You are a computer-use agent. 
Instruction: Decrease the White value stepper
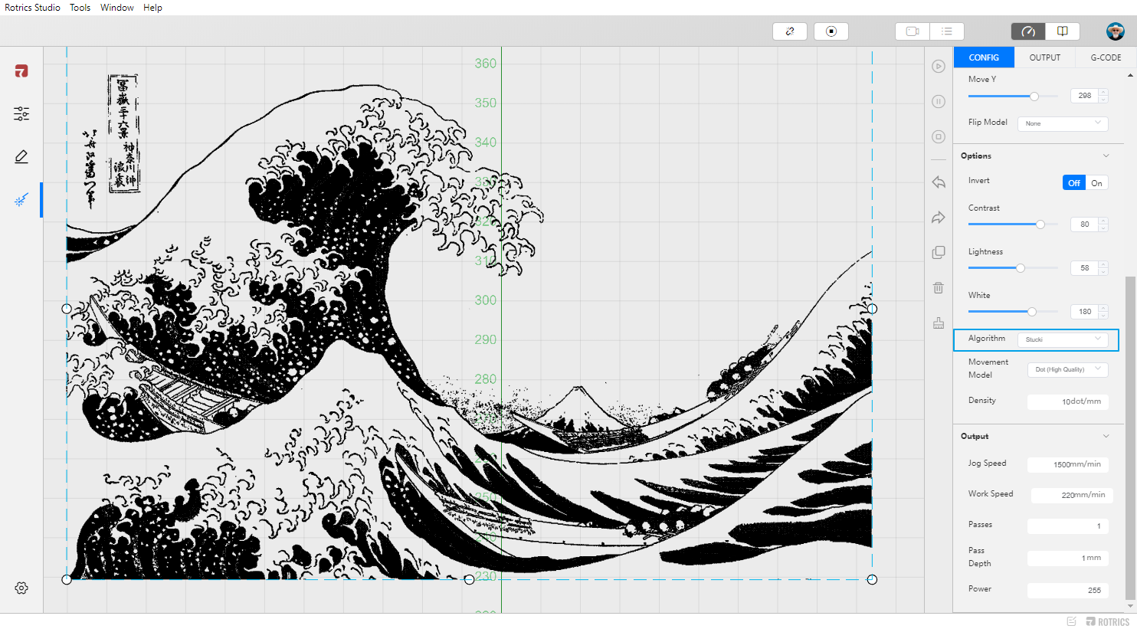pyautogui.click(x=1103, y=315)
